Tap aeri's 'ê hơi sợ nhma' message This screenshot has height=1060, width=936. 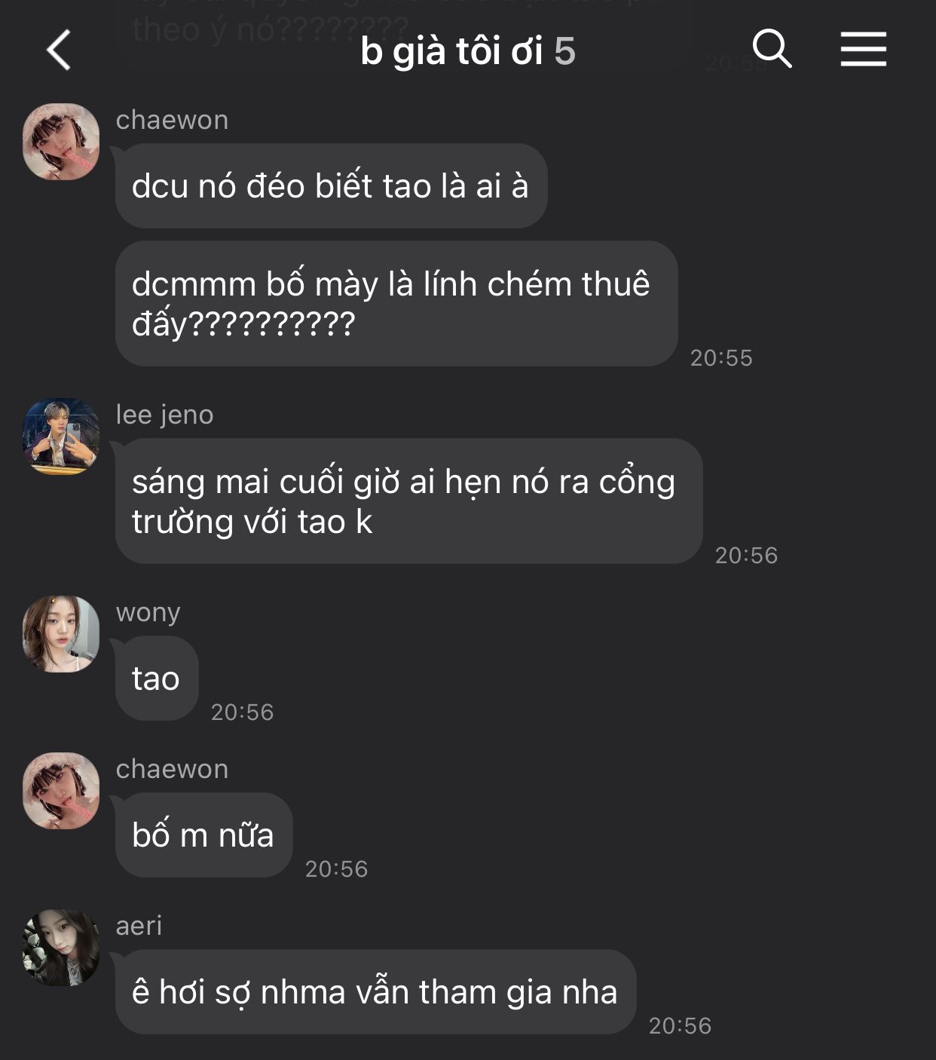(375, 992)
